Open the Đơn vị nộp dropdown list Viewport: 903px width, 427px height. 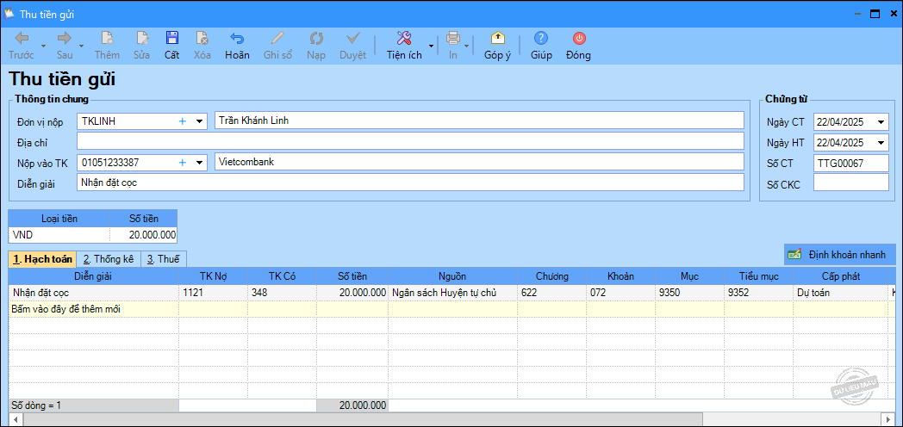[199, 121]
